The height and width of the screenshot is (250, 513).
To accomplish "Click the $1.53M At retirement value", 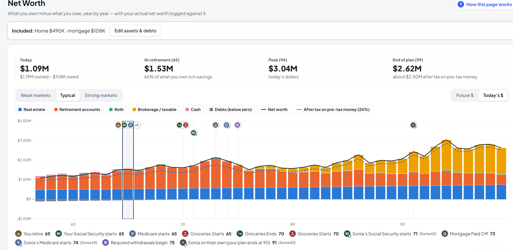I will coord(159,69).
